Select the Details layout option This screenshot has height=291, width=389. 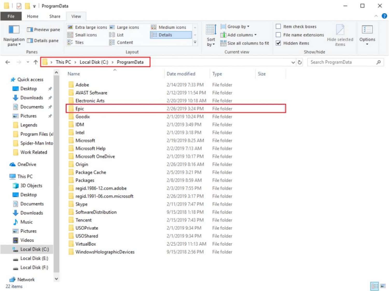point(171,35)
